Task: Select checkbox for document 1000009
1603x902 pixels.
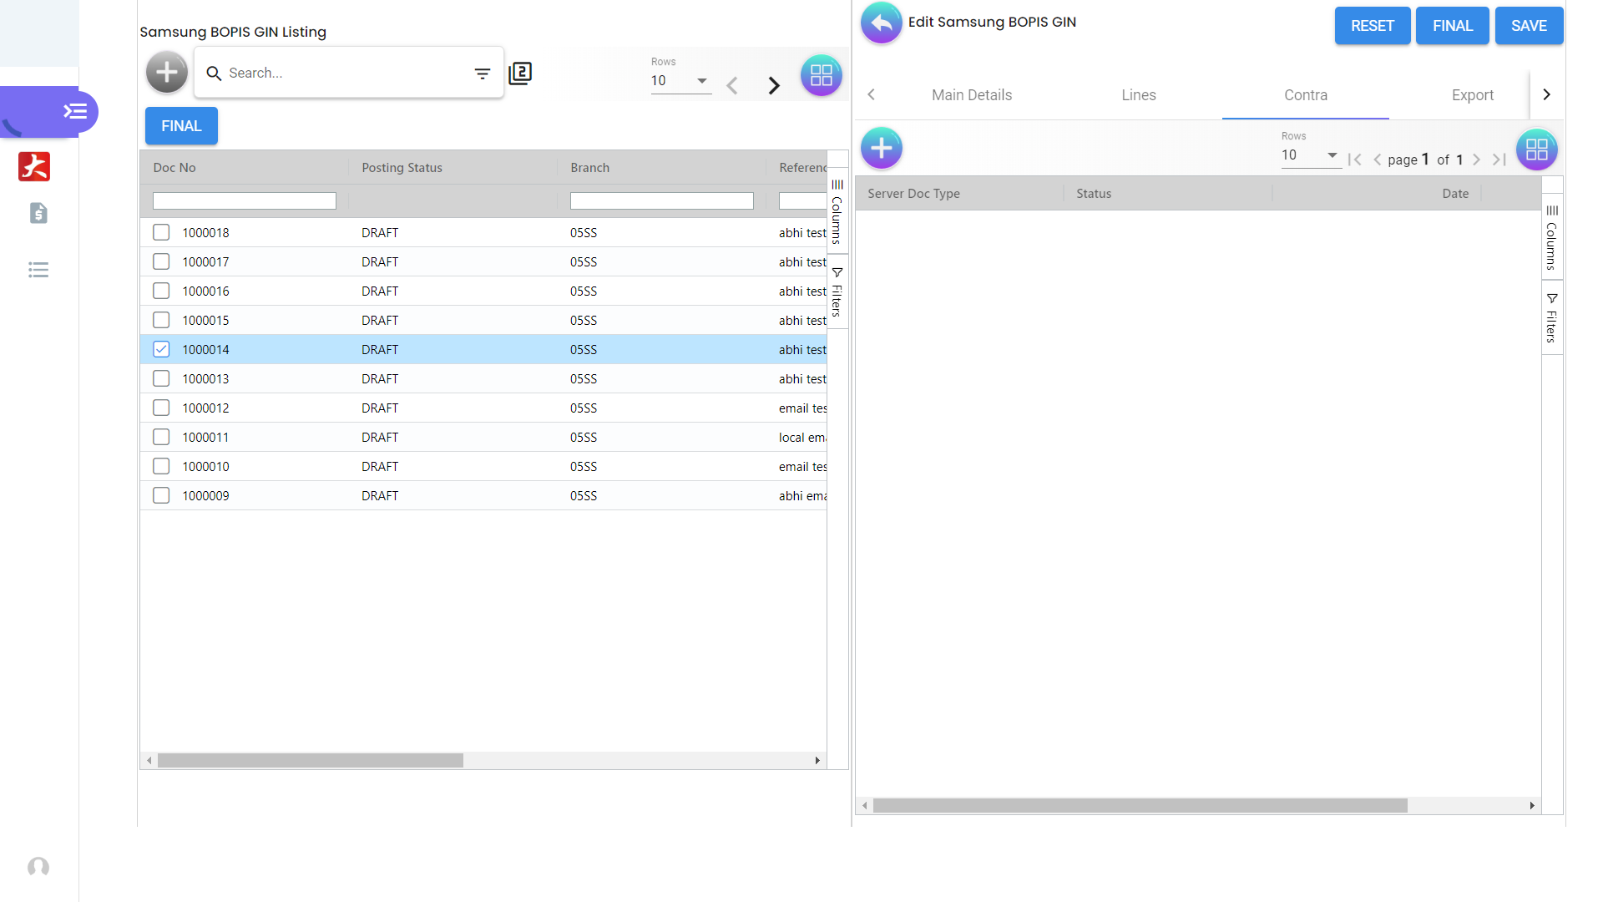Action: pyautogui.click(x=161, y=495)
